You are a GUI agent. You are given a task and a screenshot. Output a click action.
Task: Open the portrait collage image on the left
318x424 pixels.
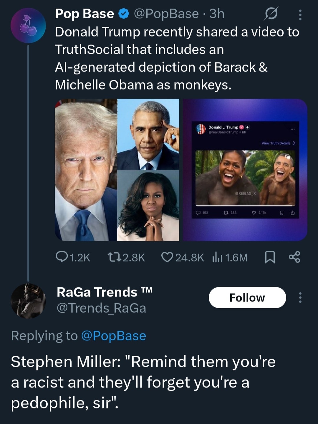coord(117,170)
